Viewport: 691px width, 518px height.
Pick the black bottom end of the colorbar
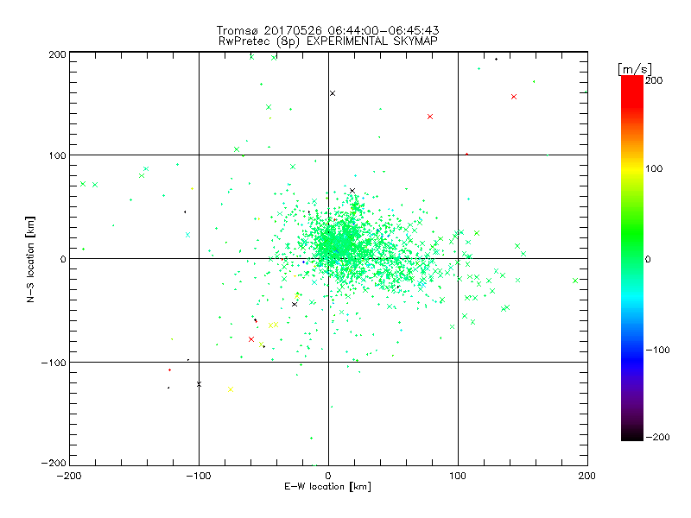click(x=632, y=435)
